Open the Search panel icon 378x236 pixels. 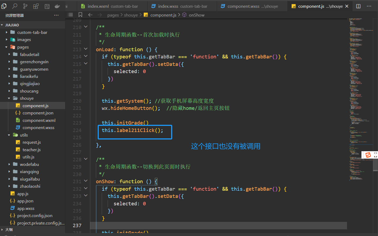coord(15,6)
